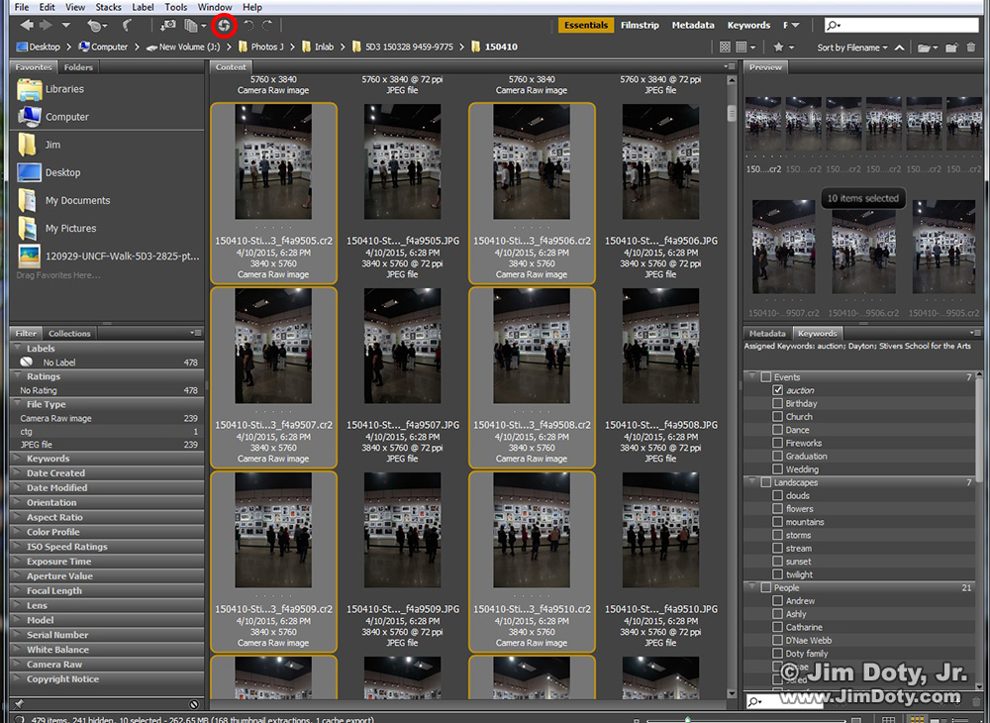Image resolution: width=990 pixels, height=723 pixels.
Task: Check the clouds keyword
Action: coord(778,495)
